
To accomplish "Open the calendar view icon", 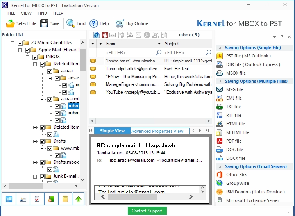I will click(9, 199).
